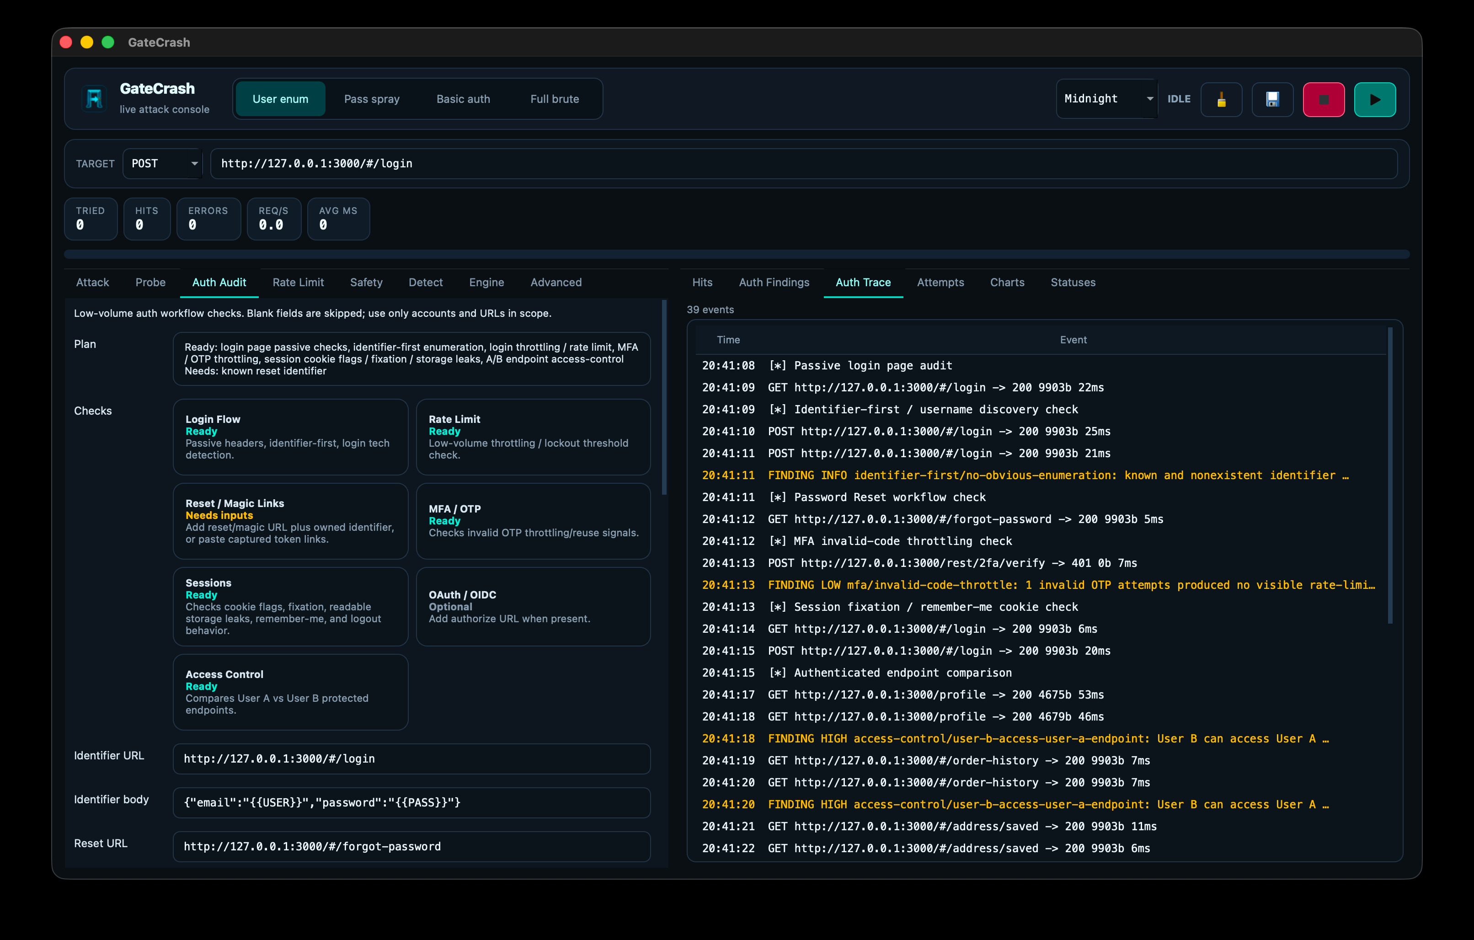The image size is (1474, 940).
Task: Activate Full brute mode
Action: 555,99
